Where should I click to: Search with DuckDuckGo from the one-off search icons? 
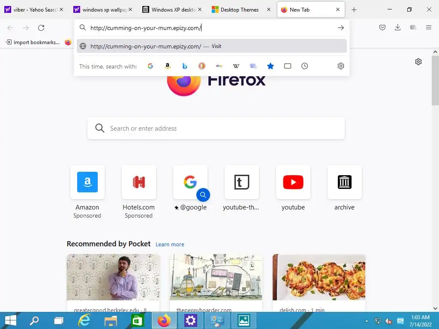202,66
